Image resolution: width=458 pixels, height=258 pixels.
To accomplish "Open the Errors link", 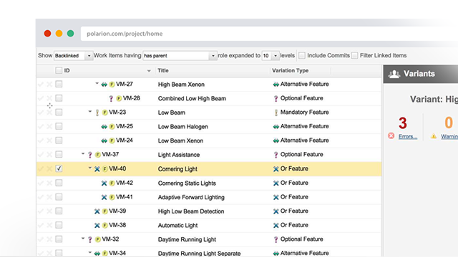I will [x=408, y=136].
